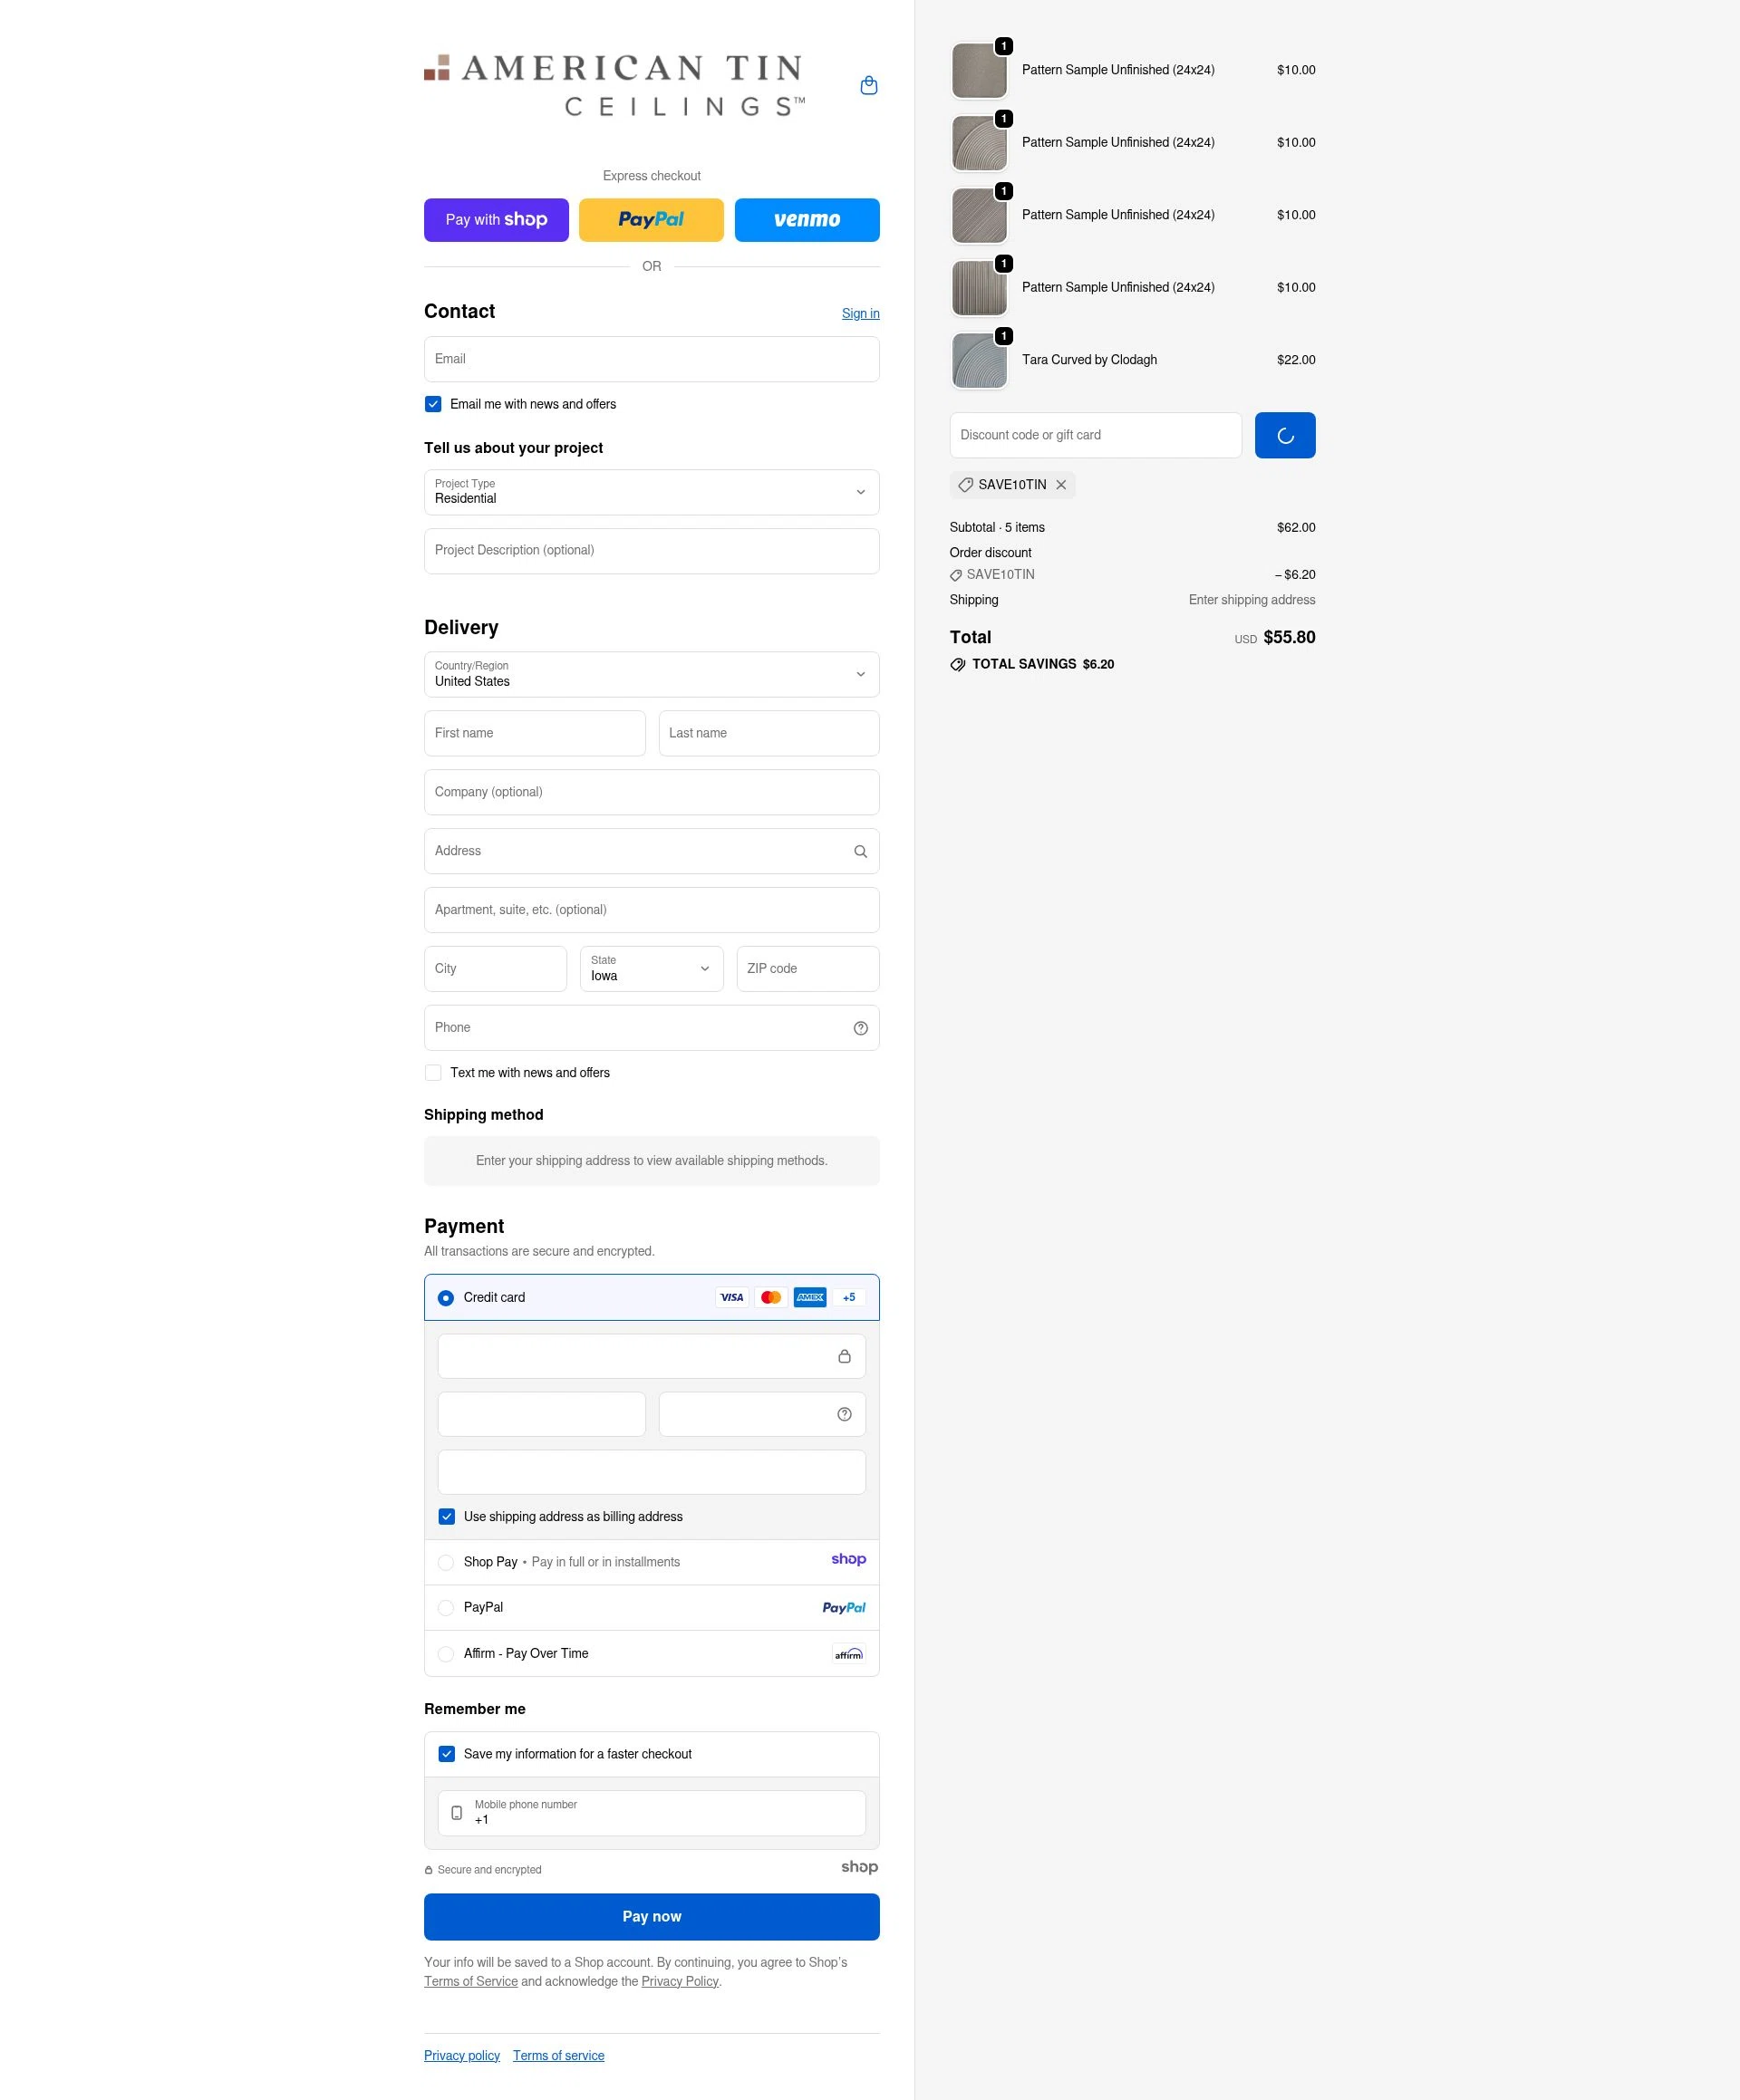Click the Tara Curved by Clodagh thumbnail
Screen dimensions: 1740x2100
tap(979, 361)
